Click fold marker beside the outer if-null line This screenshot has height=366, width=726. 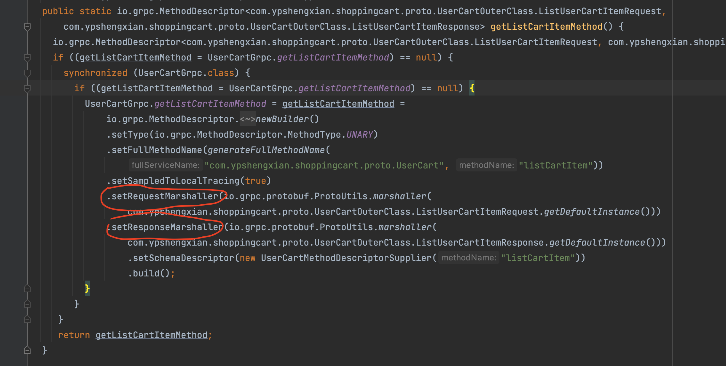click(x=27, y=58)
